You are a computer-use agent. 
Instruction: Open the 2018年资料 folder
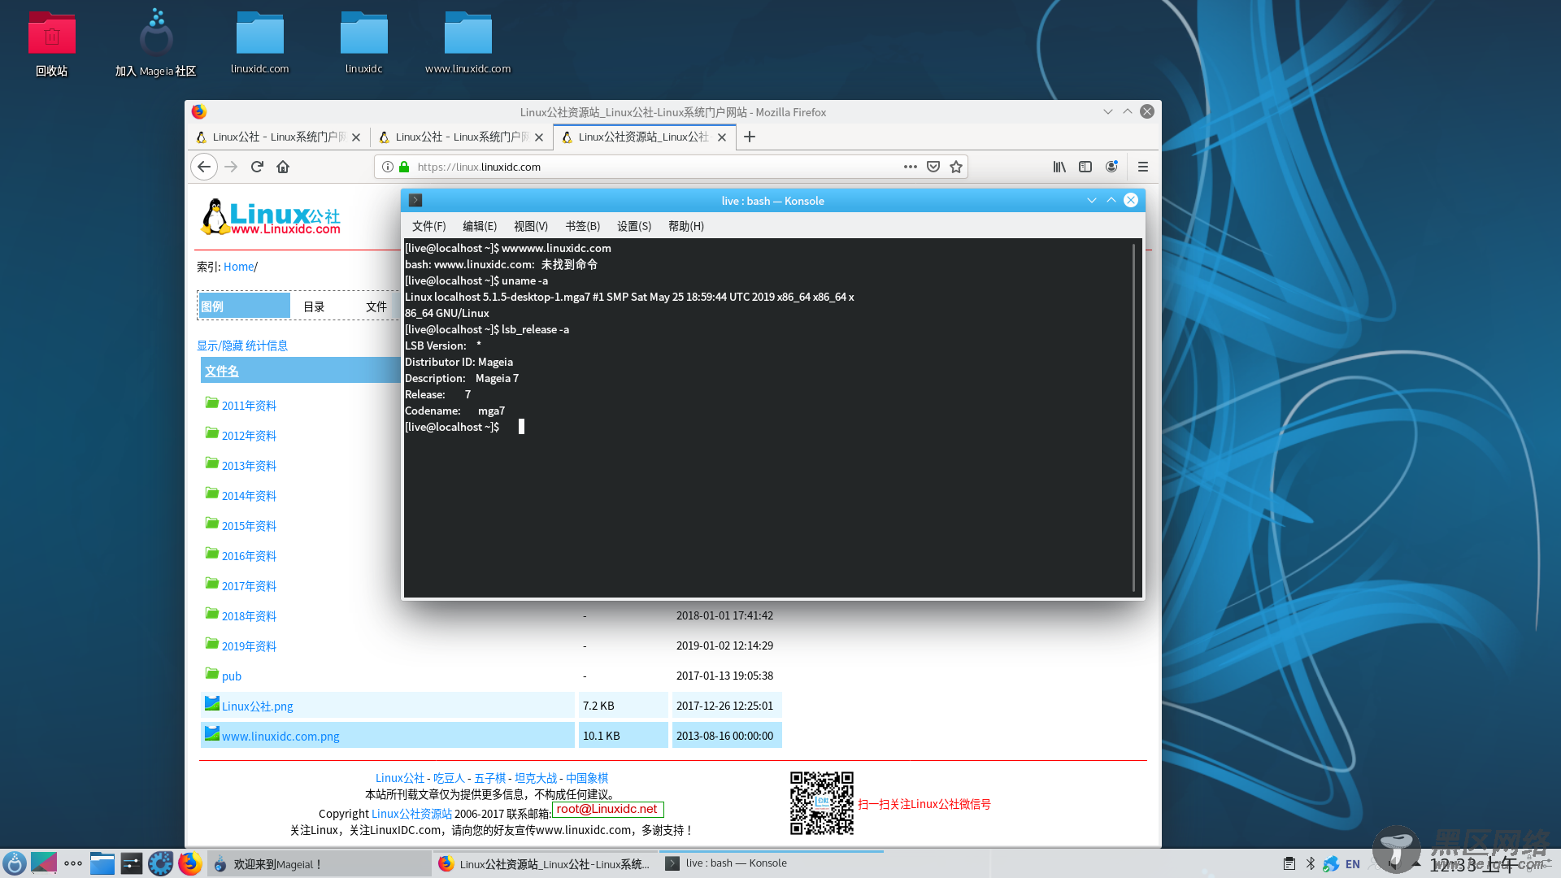[x=249, y=616]
